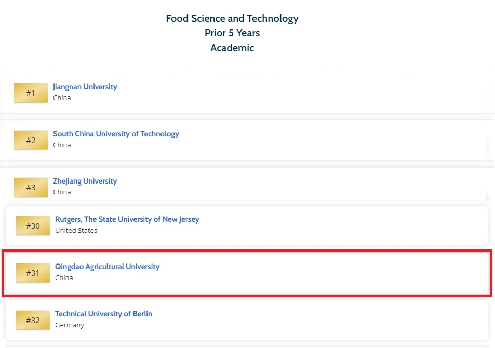Viewport: 495px width, 348px height.
Task: Click the Food Science and Technology heading
Action: pos(232,19)
